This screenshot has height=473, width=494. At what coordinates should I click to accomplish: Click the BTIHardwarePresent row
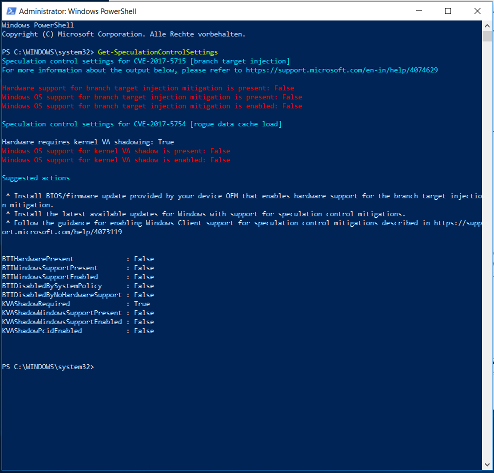pyautogui.click(x=78, y=259)
